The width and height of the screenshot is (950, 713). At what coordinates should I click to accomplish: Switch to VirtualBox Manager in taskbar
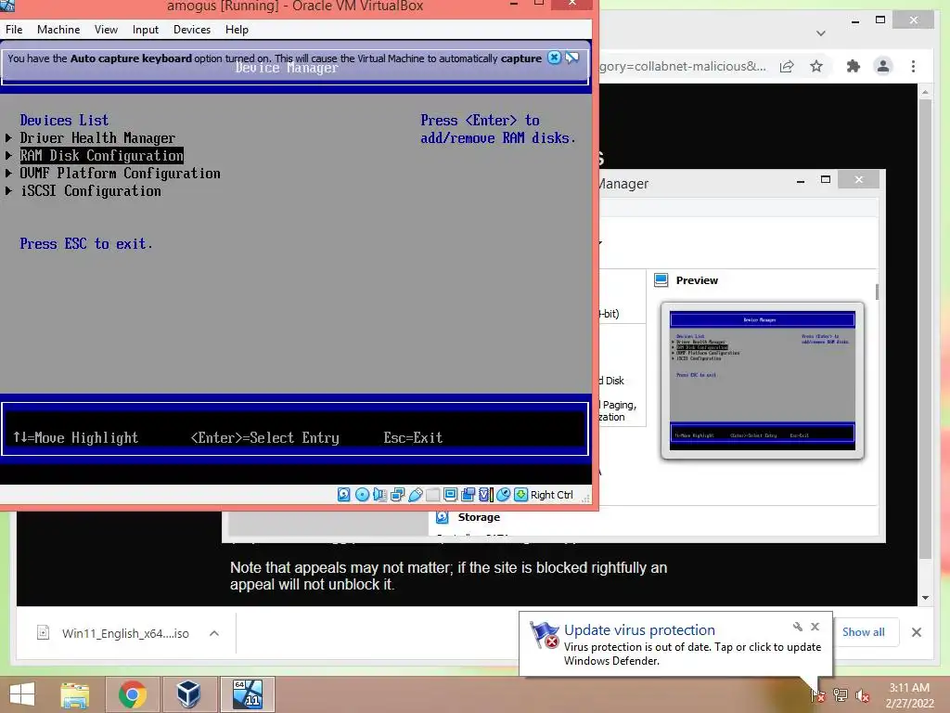tap(187, 694)
